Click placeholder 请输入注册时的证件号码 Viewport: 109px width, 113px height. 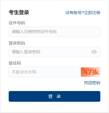(34, 32)
